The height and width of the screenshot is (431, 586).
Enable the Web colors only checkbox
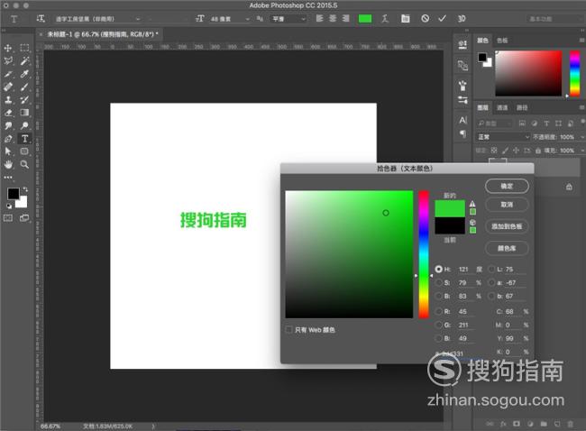click(288, 330)
